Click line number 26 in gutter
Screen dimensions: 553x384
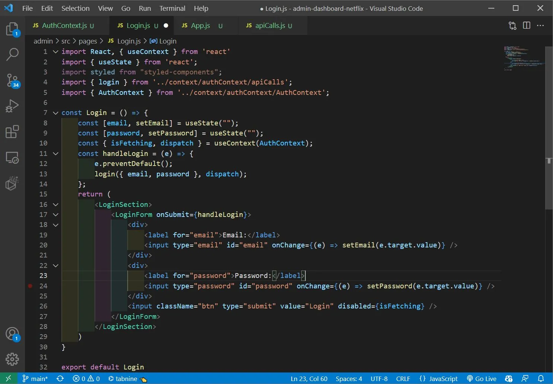[x=43, y=306]
